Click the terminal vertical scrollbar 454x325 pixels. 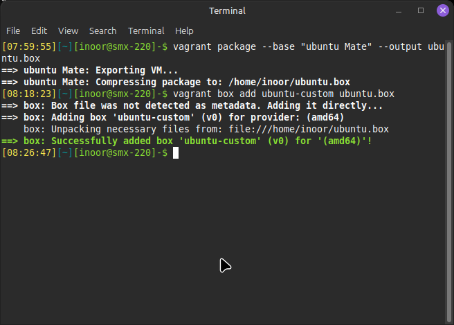449,182
